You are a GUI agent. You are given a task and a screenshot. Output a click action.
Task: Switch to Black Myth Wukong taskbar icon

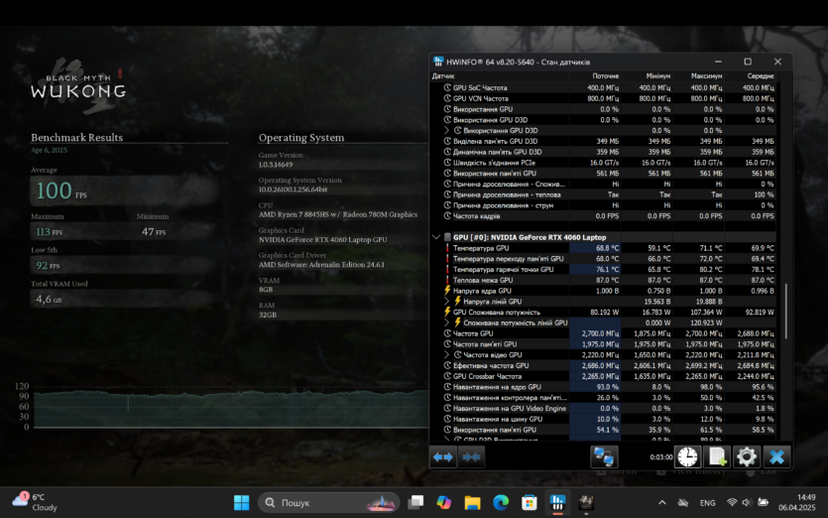point(586,502)
